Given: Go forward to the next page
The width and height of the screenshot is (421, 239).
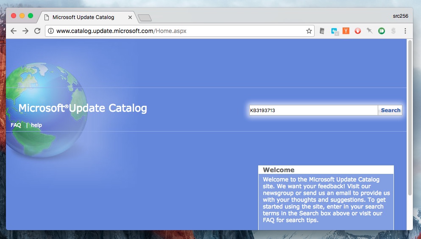Looking at the screenshot, I should tap(25, 31).
